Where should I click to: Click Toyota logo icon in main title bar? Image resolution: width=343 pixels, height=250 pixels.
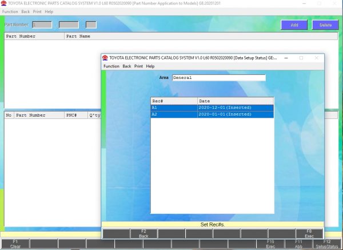click(4, 3)
